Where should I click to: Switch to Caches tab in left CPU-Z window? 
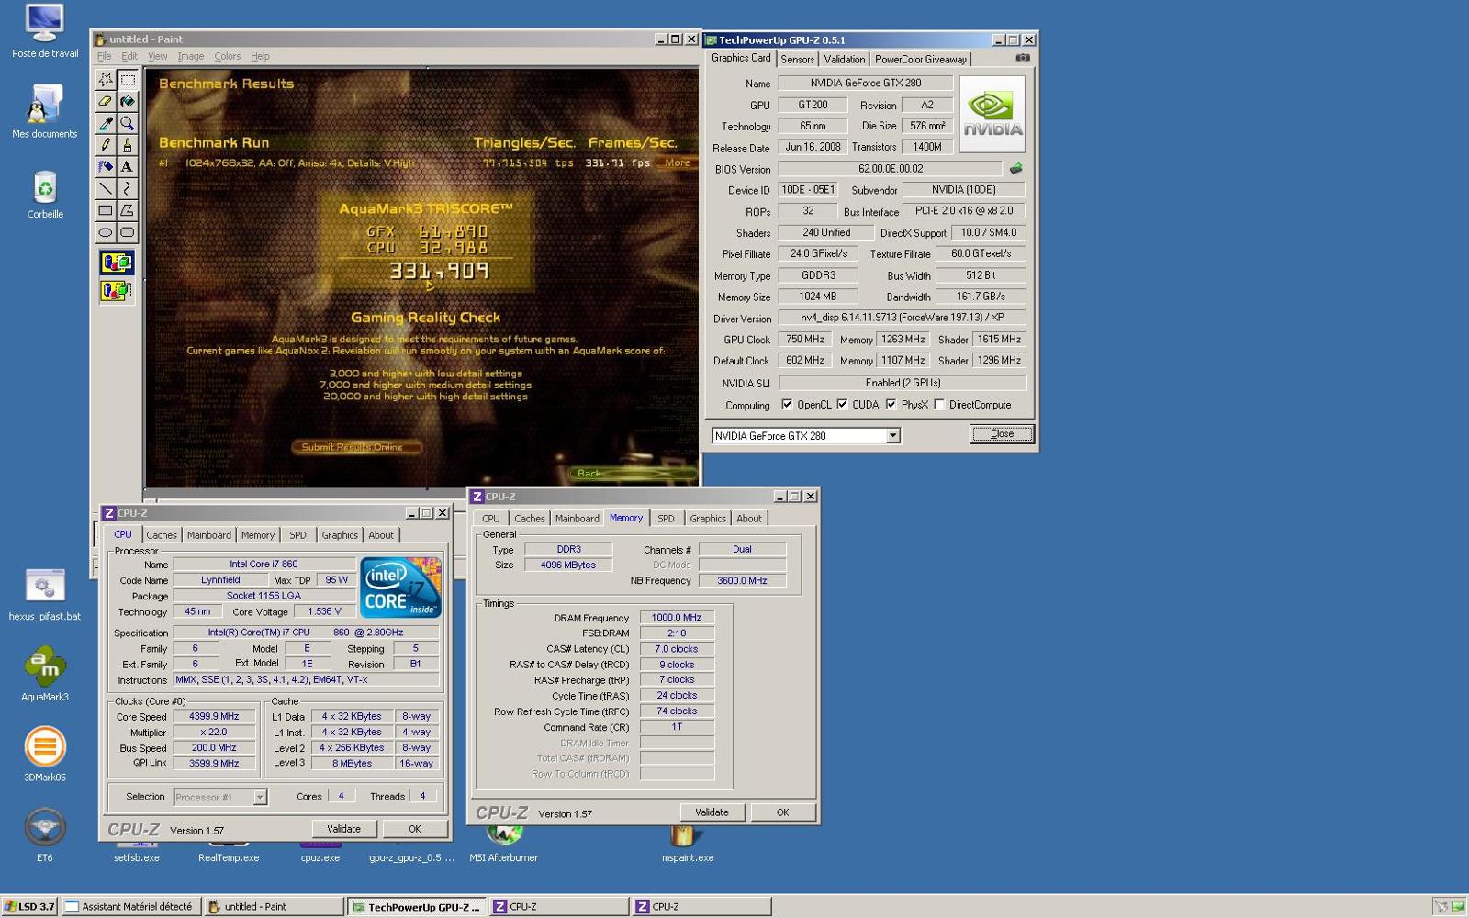tap(162, 535)
